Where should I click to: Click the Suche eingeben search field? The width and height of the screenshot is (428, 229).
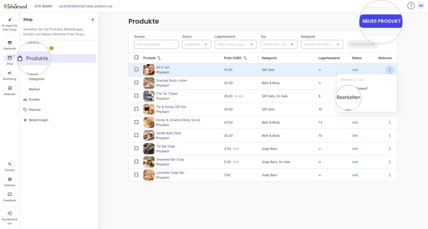(x=156, y=44)
